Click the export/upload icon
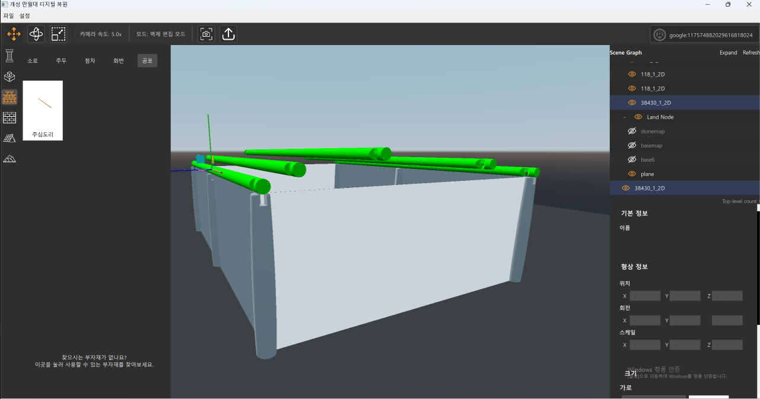The image size is (760, 399). point(228,34)
